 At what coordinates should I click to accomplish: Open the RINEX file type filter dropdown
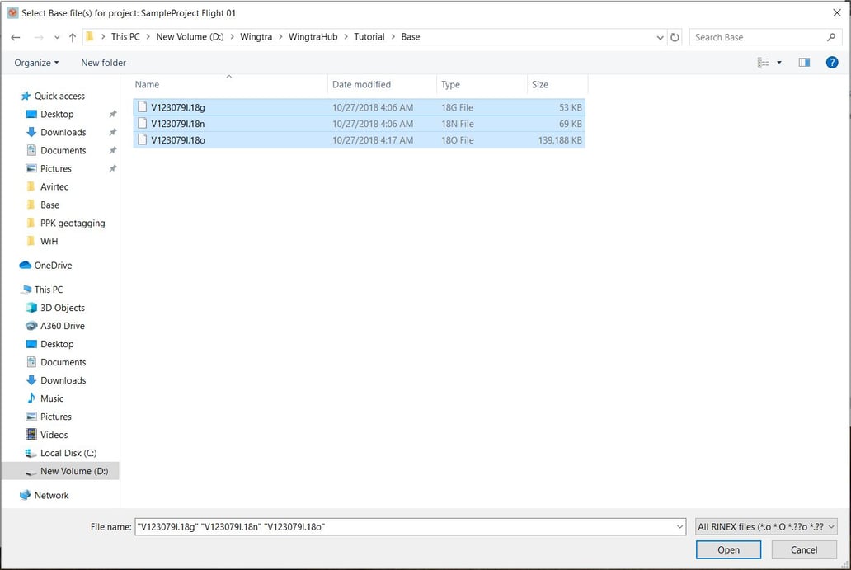[x=765, y=526]
